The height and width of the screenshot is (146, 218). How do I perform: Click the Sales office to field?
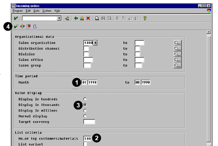[x=139, y=60]
